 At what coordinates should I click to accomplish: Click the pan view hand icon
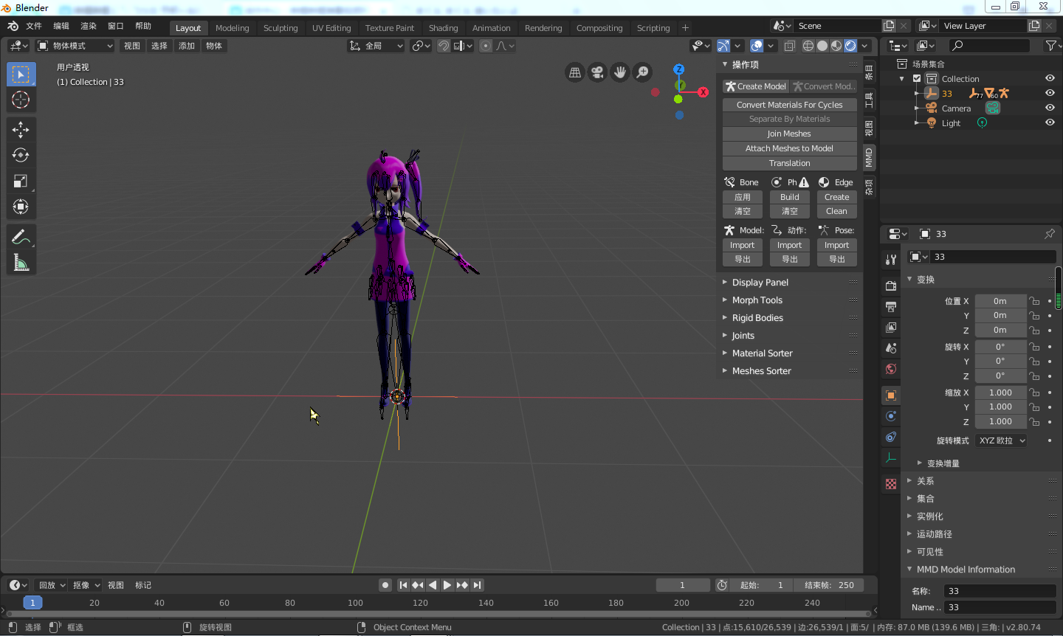coord(620,72)
